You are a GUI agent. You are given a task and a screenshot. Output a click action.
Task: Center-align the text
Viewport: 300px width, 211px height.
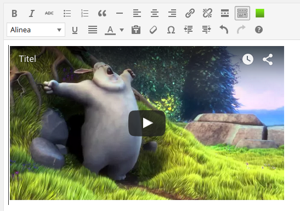155,13
